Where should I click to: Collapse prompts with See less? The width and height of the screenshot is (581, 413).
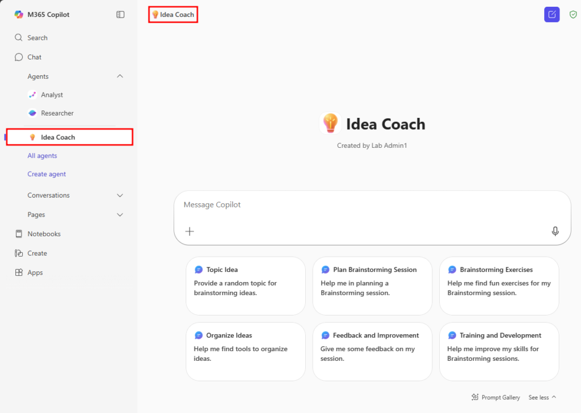(x=542, y=398)
